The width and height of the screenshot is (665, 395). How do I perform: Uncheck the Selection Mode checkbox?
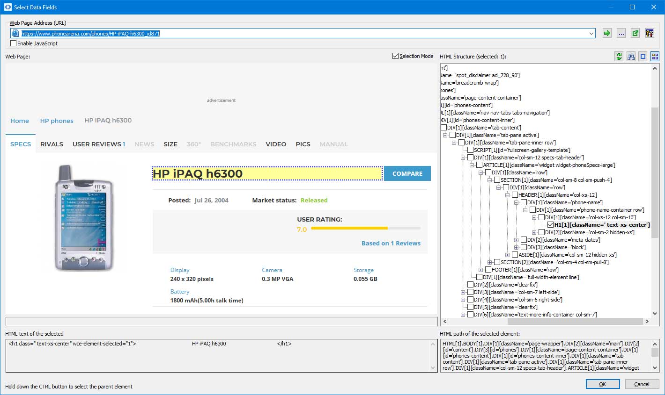click(x=396, y=56)
